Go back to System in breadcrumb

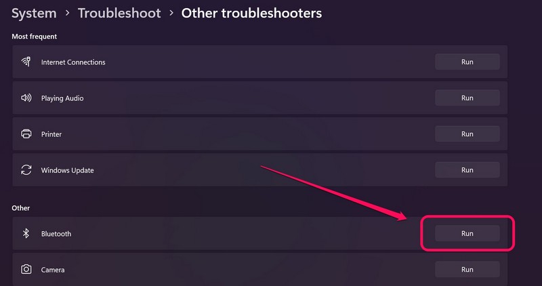(35, 13)
